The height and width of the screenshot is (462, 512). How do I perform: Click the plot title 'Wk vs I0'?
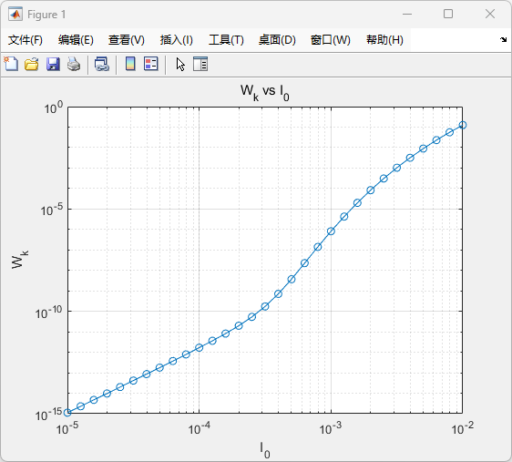(x=265, y=92)
